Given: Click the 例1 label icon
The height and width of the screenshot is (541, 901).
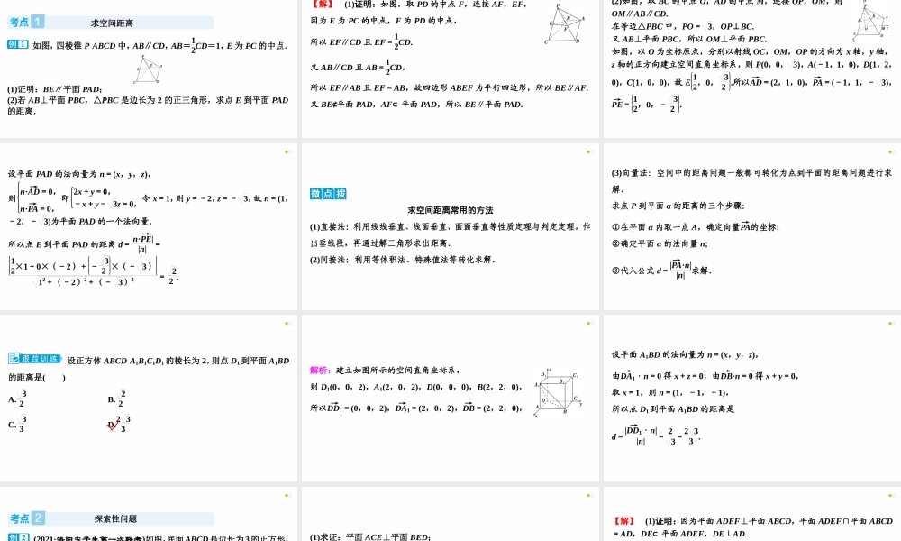Looking at the screenshot, I should (x=16, y=44).
